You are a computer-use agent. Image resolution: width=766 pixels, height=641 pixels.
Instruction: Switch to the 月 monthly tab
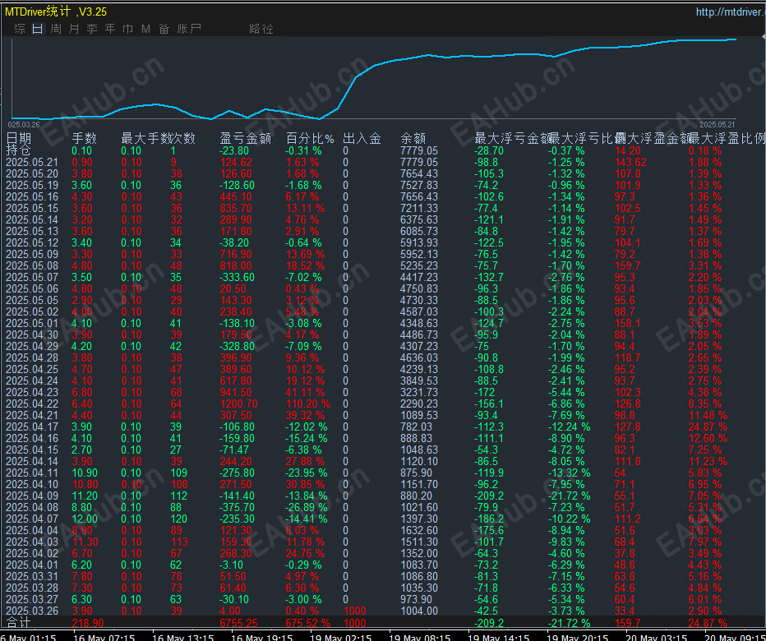point(74,29)
